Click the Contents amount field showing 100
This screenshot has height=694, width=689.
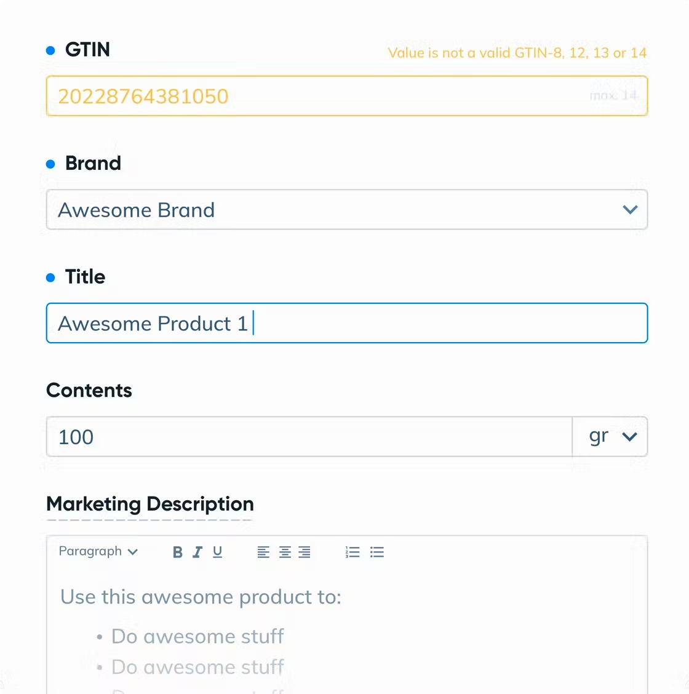pyautogui.click(x=309, y=437)
